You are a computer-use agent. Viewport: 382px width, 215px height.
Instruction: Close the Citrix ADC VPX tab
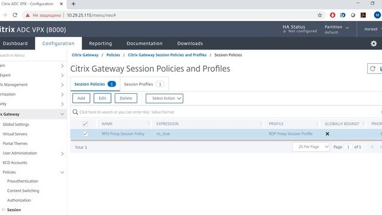pos(61,4)
